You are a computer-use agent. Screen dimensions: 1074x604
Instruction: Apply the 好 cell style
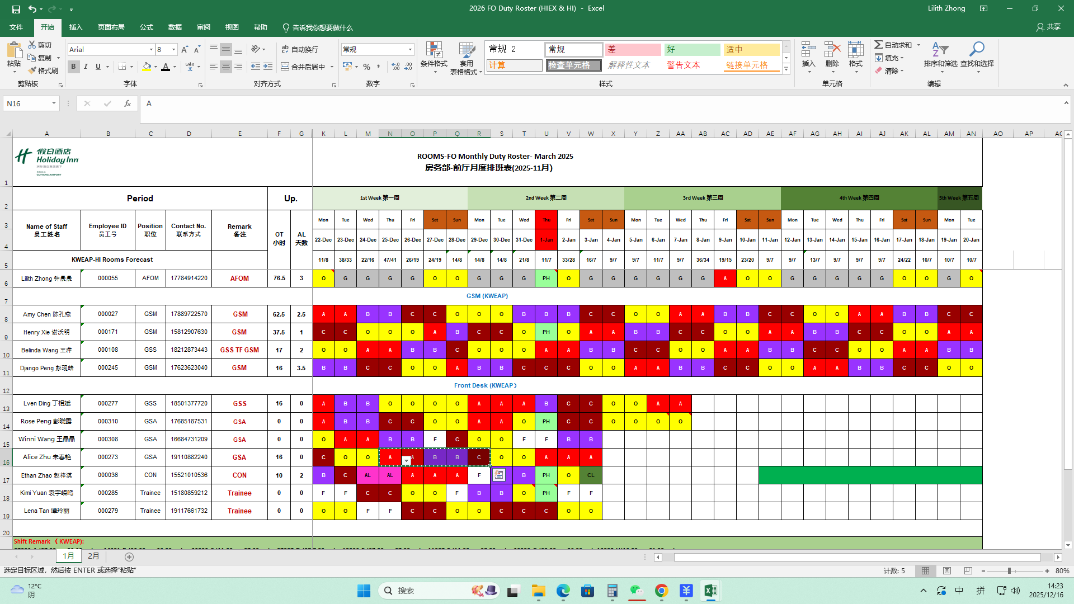coord(692,50)
